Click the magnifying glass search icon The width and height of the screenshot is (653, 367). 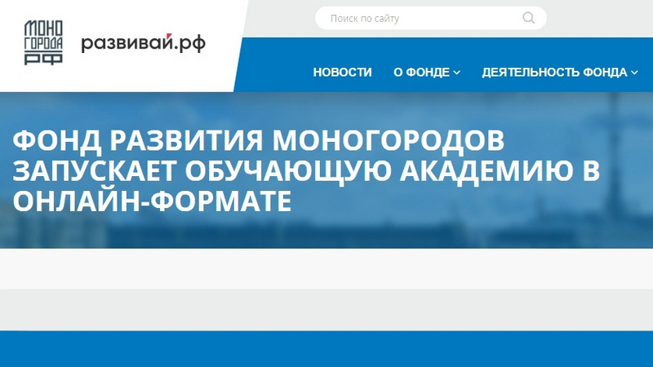click(x=528, y=18)
